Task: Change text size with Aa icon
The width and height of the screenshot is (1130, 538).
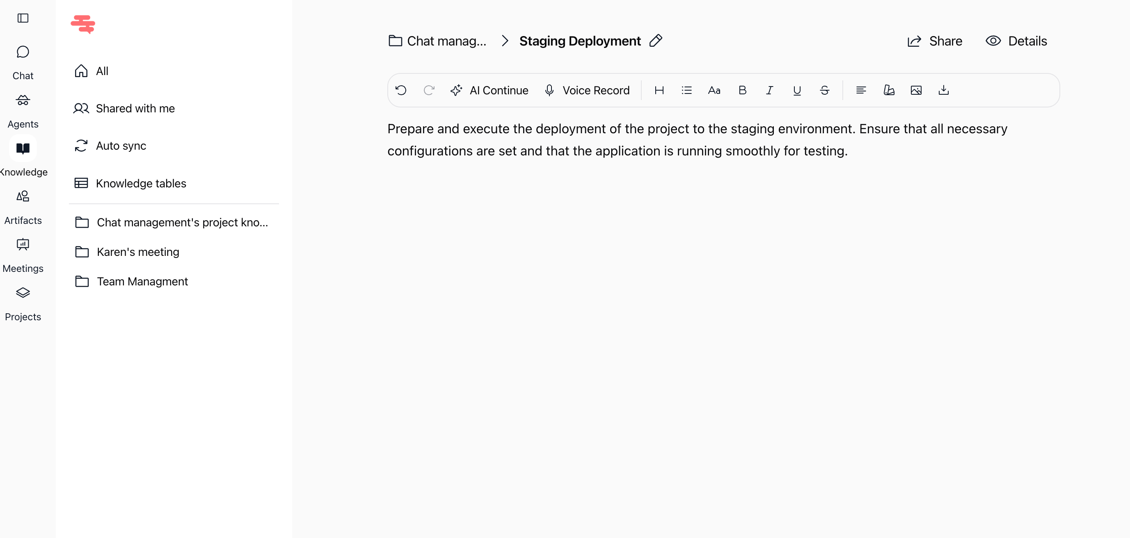Action: pos(714,90)
